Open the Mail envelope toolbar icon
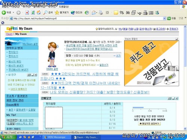Image resolution: width=187 pixels, height=140 pixels. 93,12
